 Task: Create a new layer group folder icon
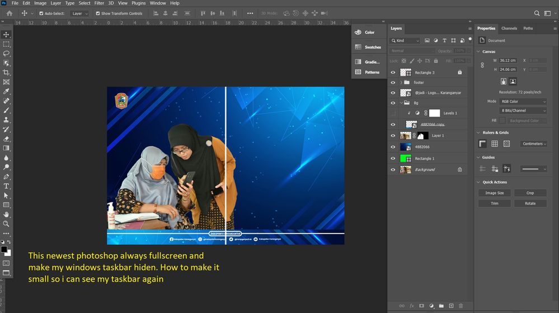[x=441, y=306]
